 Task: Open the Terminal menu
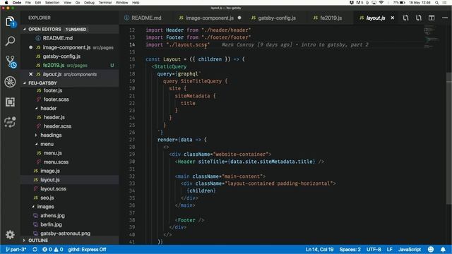tap(105, 3)
